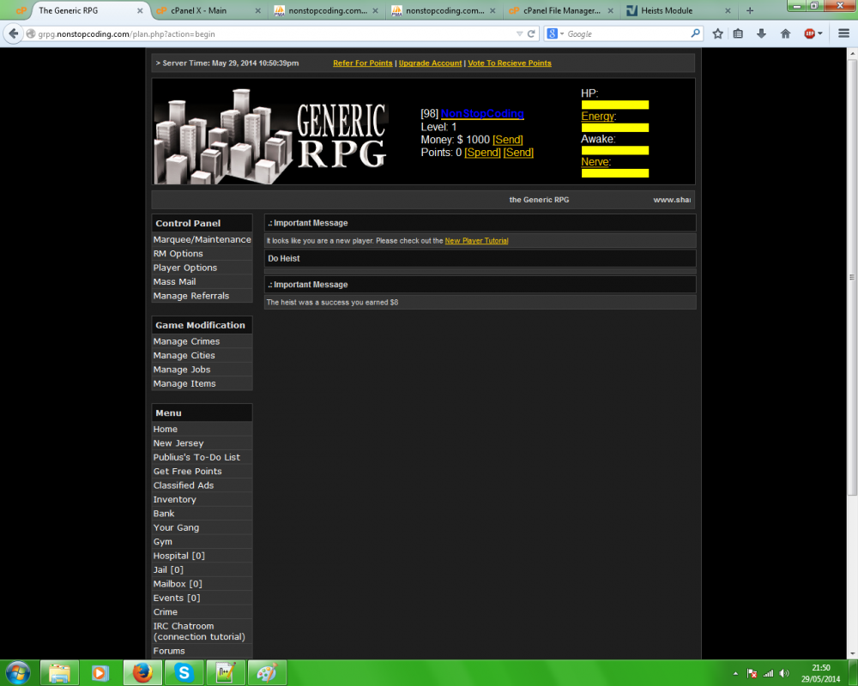Screen dimensions: 858x686
Task: Open Skype from the taskbar
Action: (184, 673)
